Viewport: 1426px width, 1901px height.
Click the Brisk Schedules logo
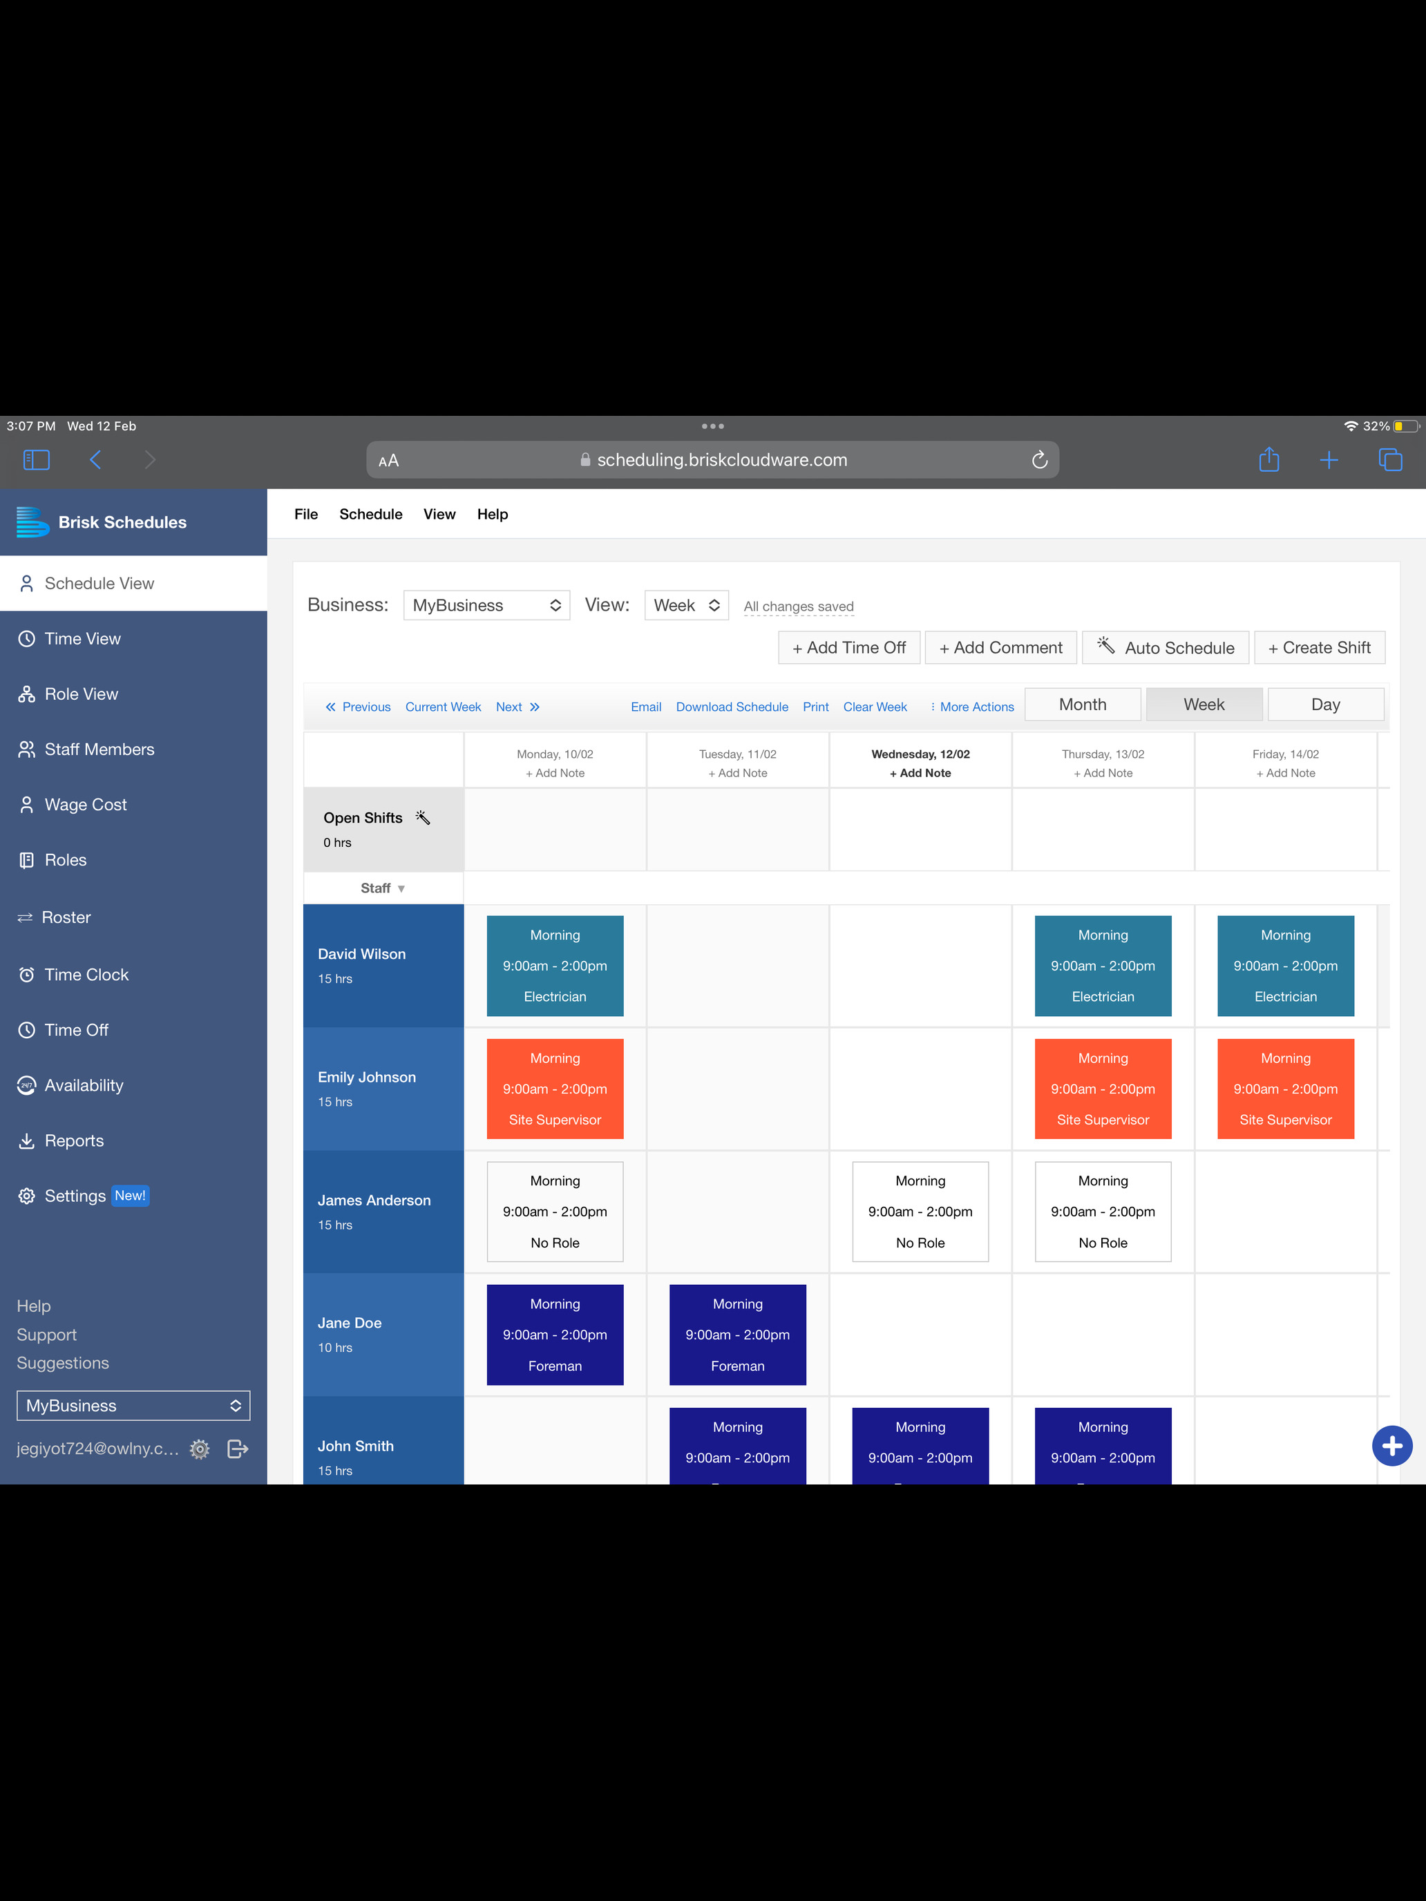[32, 522]
